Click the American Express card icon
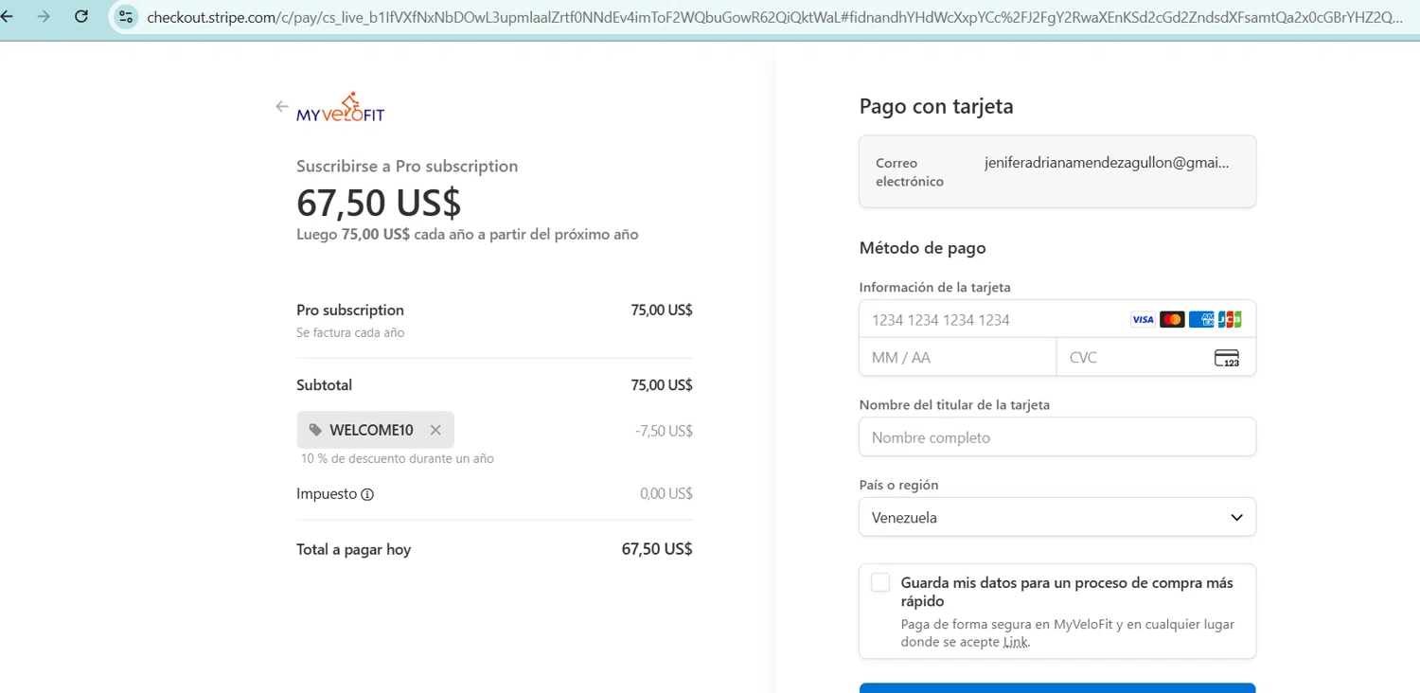1420x693 pixels. click(x=1201, y=320)
